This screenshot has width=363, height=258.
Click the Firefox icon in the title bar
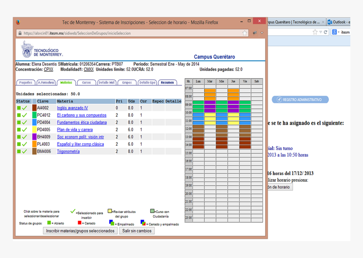[x=18, y=22]
